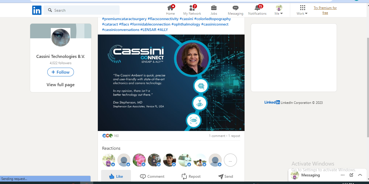
Task: Open #cassiniconversations hashtag
Action: point(121,30)
